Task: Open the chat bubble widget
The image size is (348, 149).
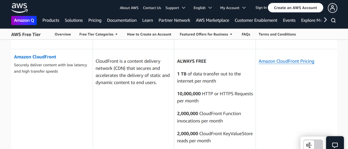Action: [335, 145]
